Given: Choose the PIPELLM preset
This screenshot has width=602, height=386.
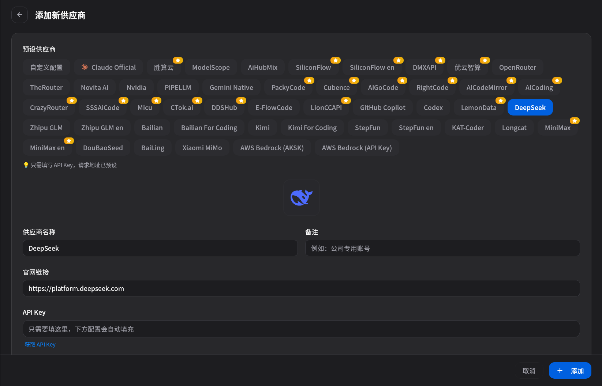Looking at the screenshot, I should (x=178, y=87).
